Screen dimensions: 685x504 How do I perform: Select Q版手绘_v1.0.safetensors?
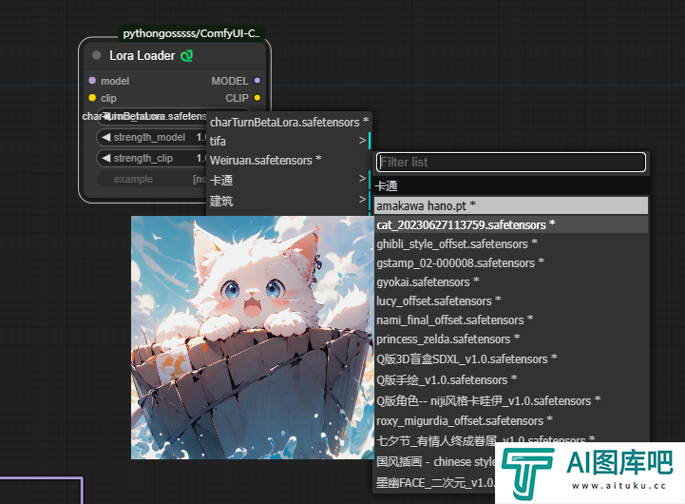point(511,379)
